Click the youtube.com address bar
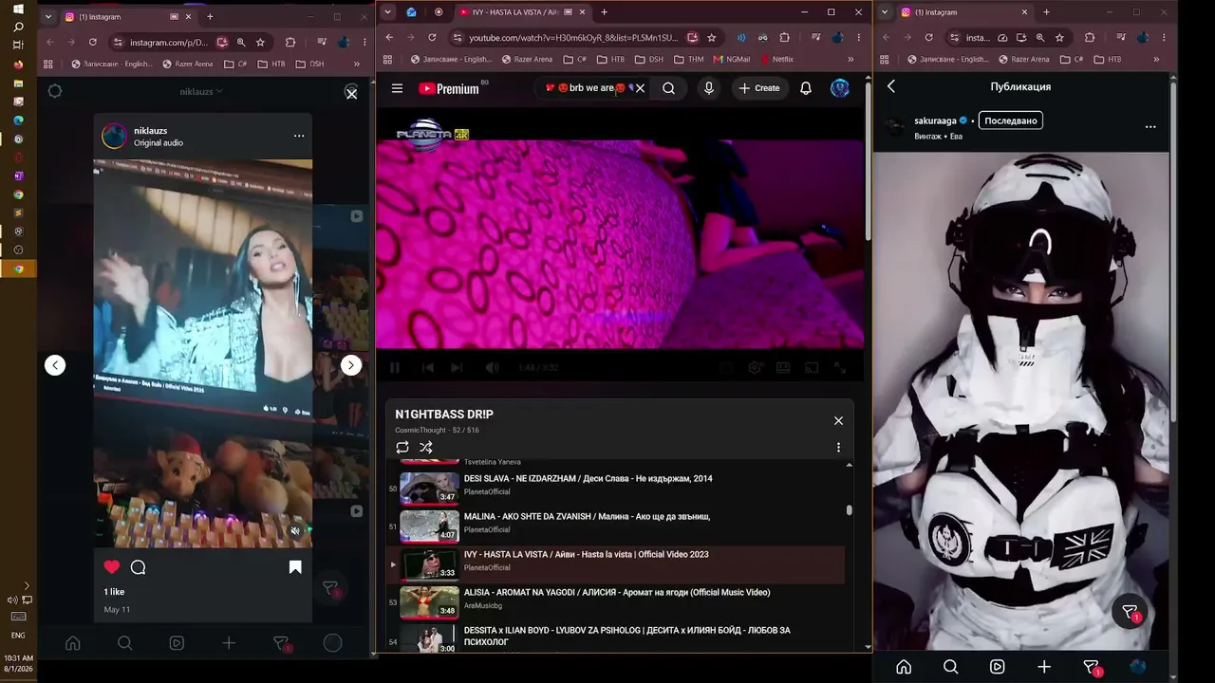Screen dimensions: 1215x683 [x=573, y=38]
